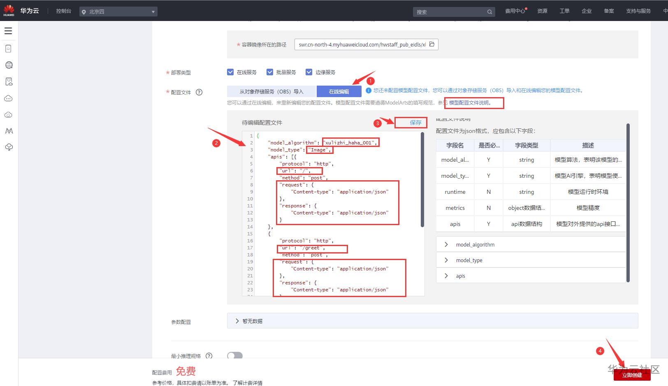Expand the 参数配置 暂无数据 panel
Screen dimensions: 668x386
point(432,321)
